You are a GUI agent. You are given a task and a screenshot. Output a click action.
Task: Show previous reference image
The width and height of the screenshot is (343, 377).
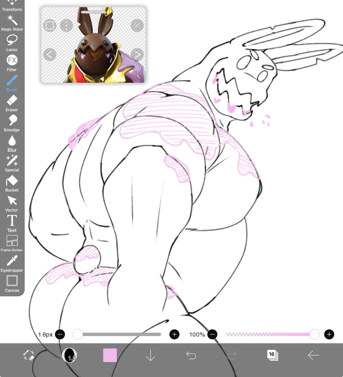tap(50, 54)
